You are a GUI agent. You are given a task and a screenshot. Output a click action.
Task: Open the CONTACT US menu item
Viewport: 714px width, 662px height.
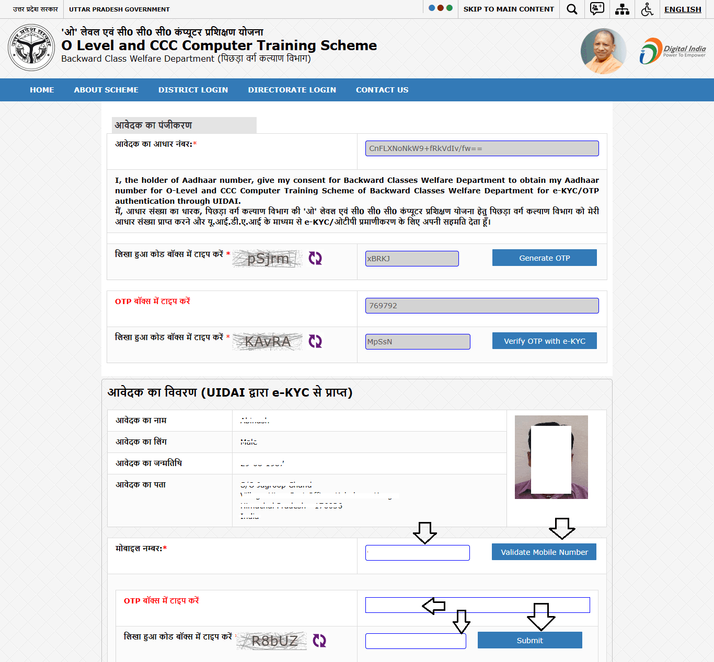tap(382, 90)
